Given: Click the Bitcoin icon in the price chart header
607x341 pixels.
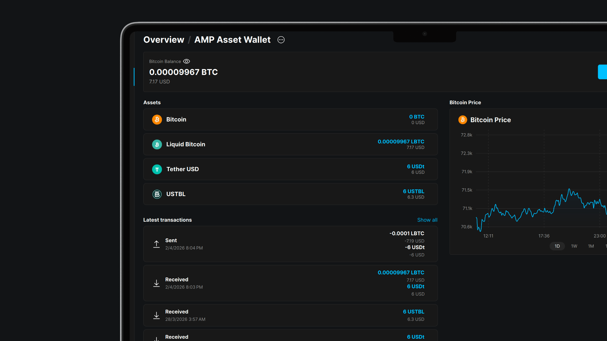Looking at the screenshot, I should [x=463, y=120].
